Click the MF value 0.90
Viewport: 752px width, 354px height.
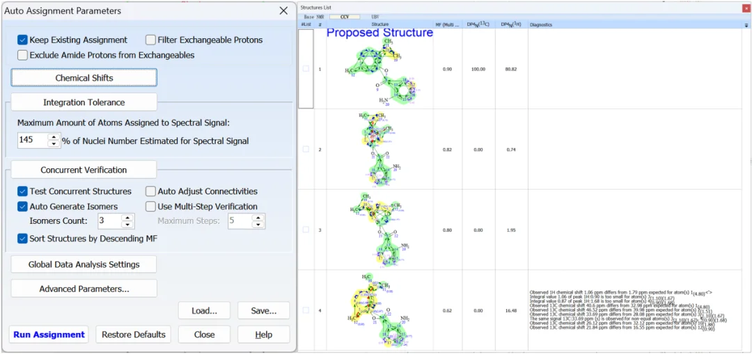tap(447, 69)
